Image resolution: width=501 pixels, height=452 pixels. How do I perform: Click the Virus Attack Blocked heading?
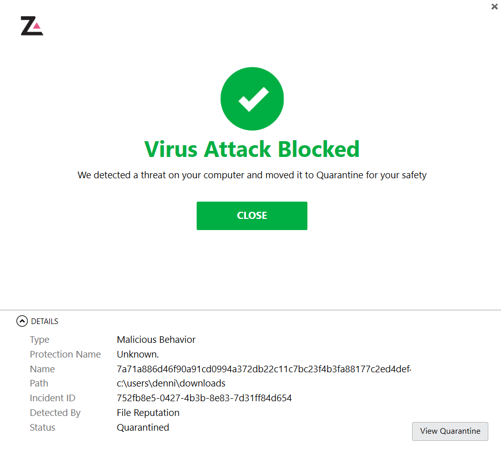point(252,149)
